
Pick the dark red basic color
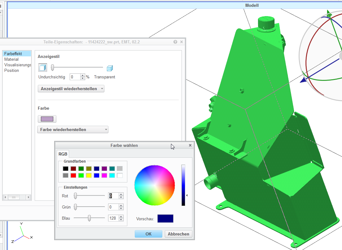73,169
